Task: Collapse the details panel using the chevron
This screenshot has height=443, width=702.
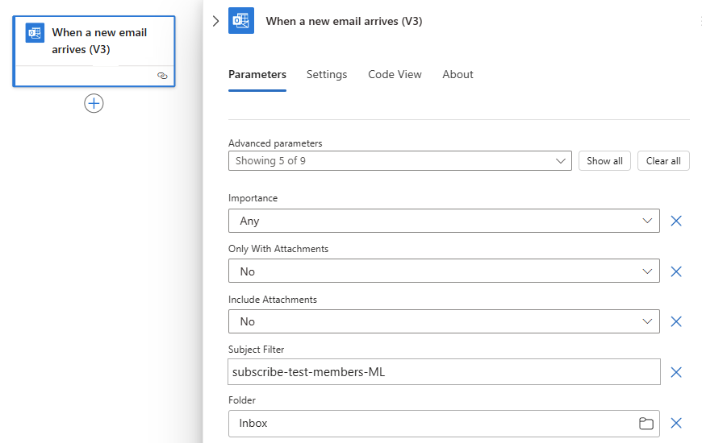Action: click(x=215, y=21)
